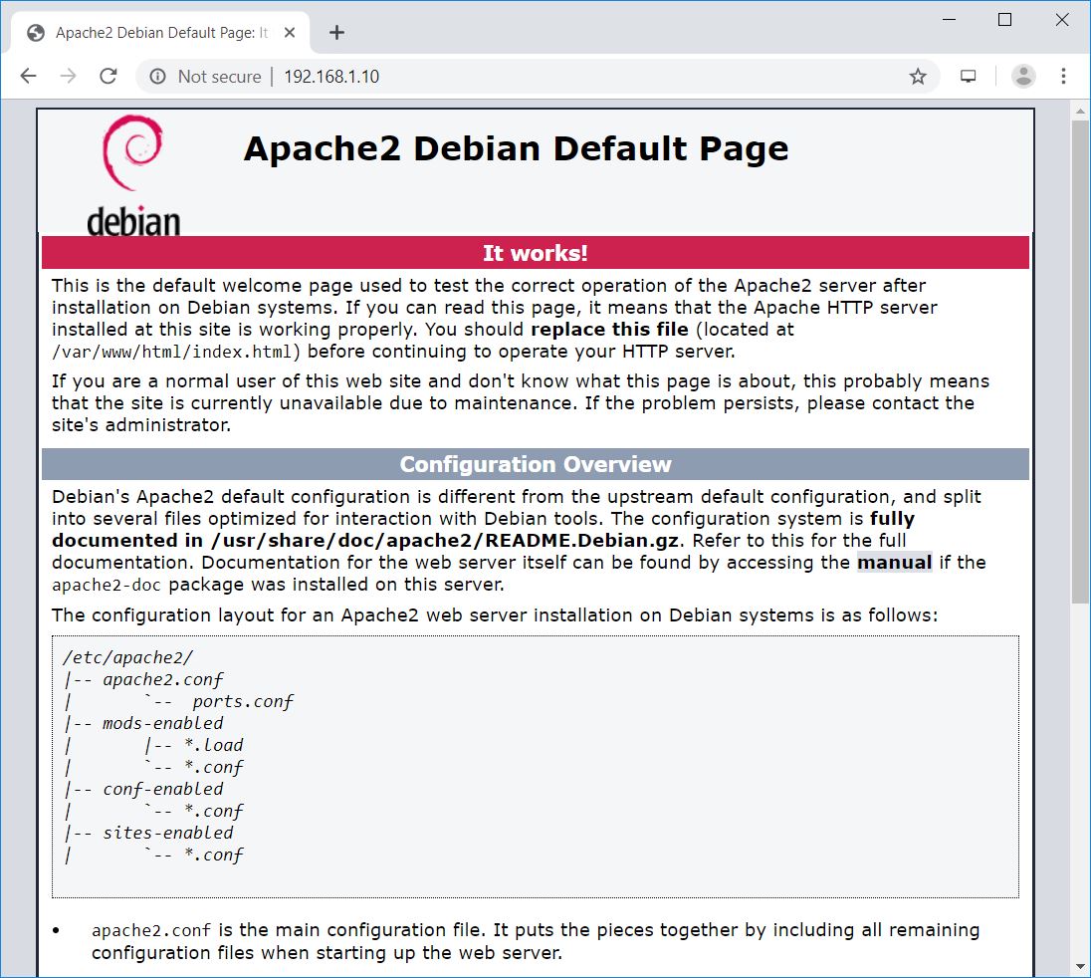This screenshot has height=978, width=1091.
Task: Click the Configuration Overview heading bar
Action: click(x=536, y=464)
